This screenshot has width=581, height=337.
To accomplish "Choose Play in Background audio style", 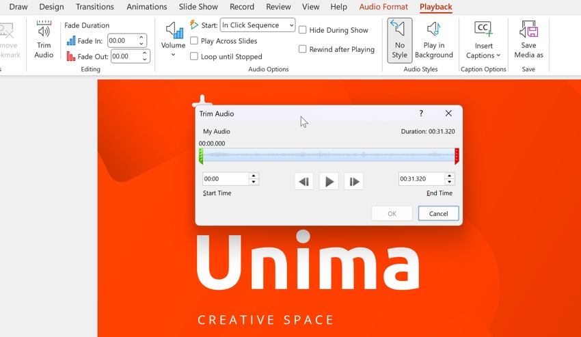I will [x=434, y=40].
